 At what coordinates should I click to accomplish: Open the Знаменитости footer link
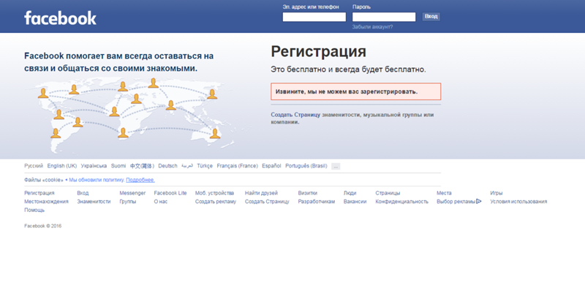point(94,202)
